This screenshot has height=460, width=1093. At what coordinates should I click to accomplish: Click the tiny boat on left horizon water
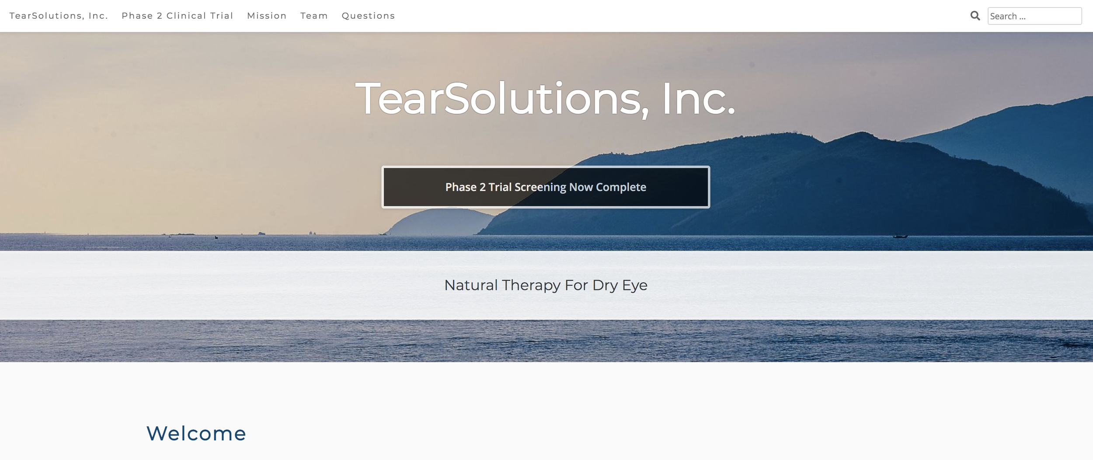pos(216,237)
